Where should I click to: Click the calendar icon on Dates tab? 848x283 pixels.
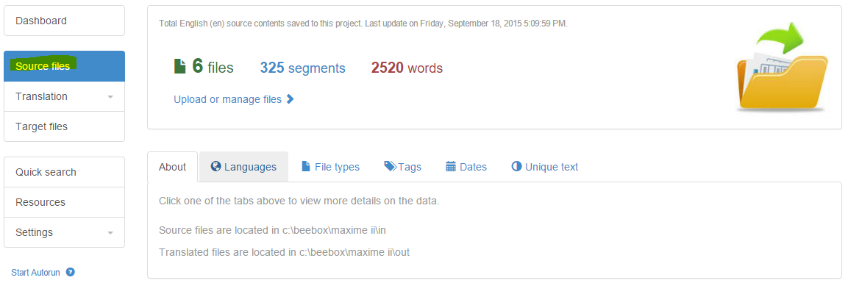click(x=451, y=166)
